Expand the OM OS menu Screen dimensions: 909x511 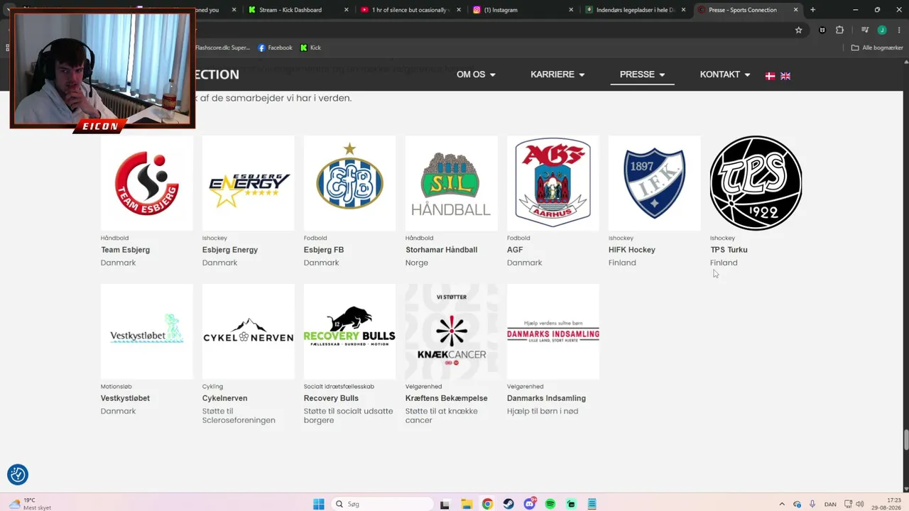click(x=476, y=75)
